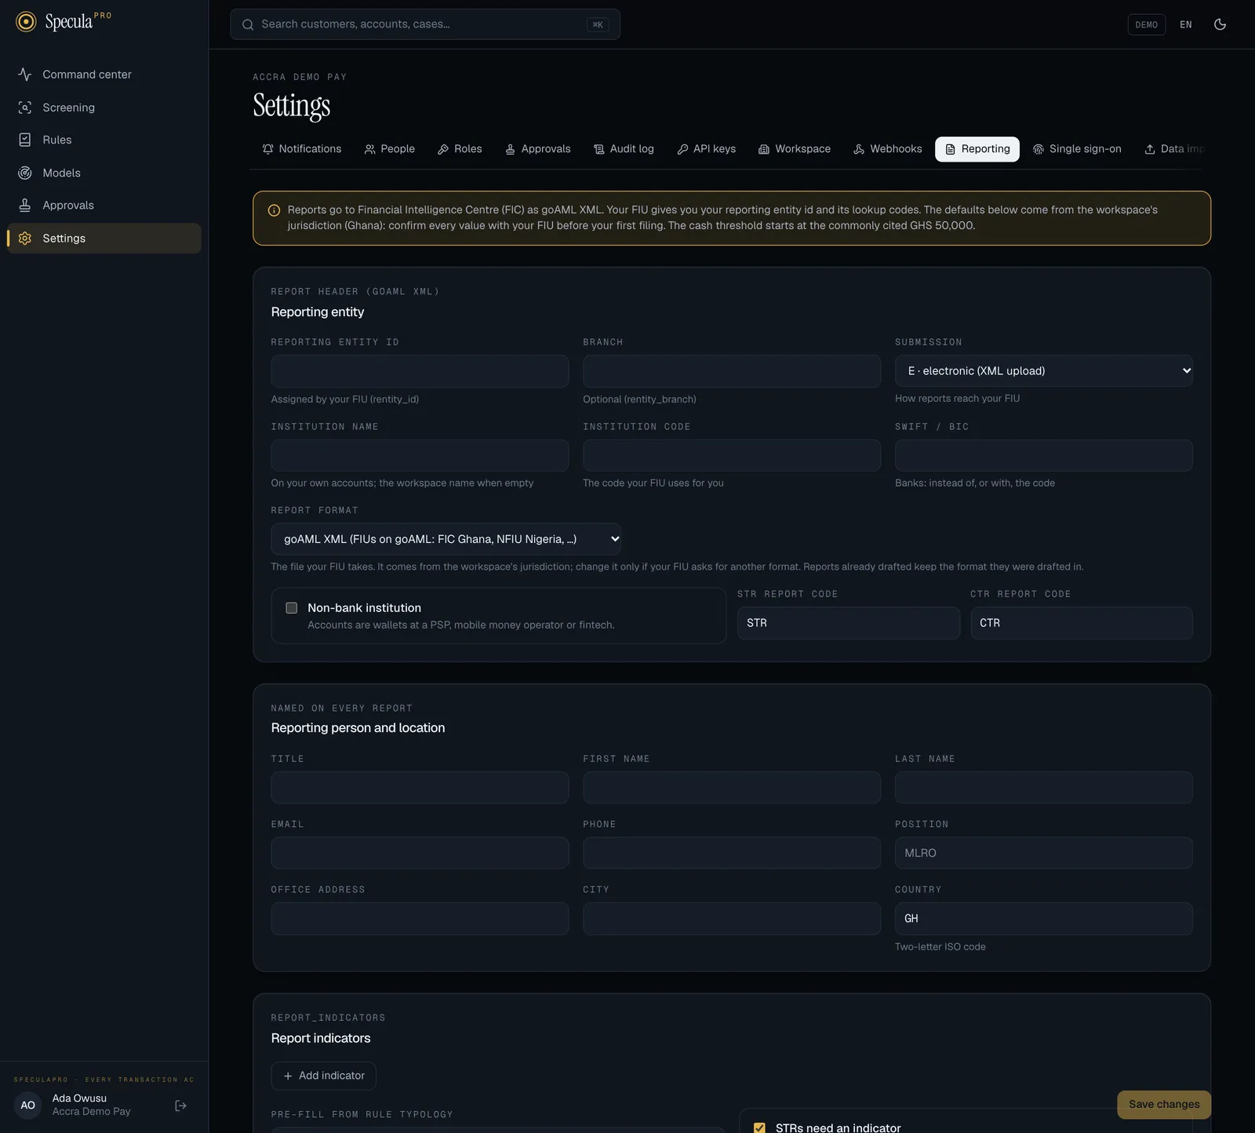Click the Country field showing GH
This screenshot has height=1133, width=1255.
pyautogui.click(x=1044, y=919)
